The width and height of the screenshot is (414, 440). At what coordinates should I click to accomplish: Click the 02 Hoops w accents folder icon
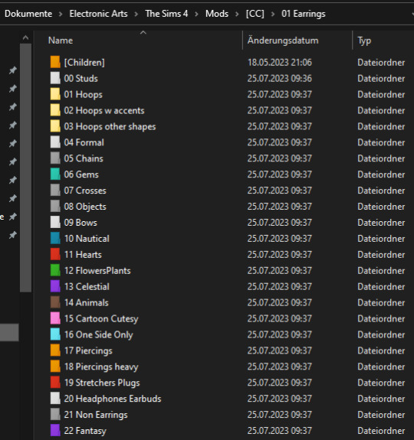pos(55,110)
